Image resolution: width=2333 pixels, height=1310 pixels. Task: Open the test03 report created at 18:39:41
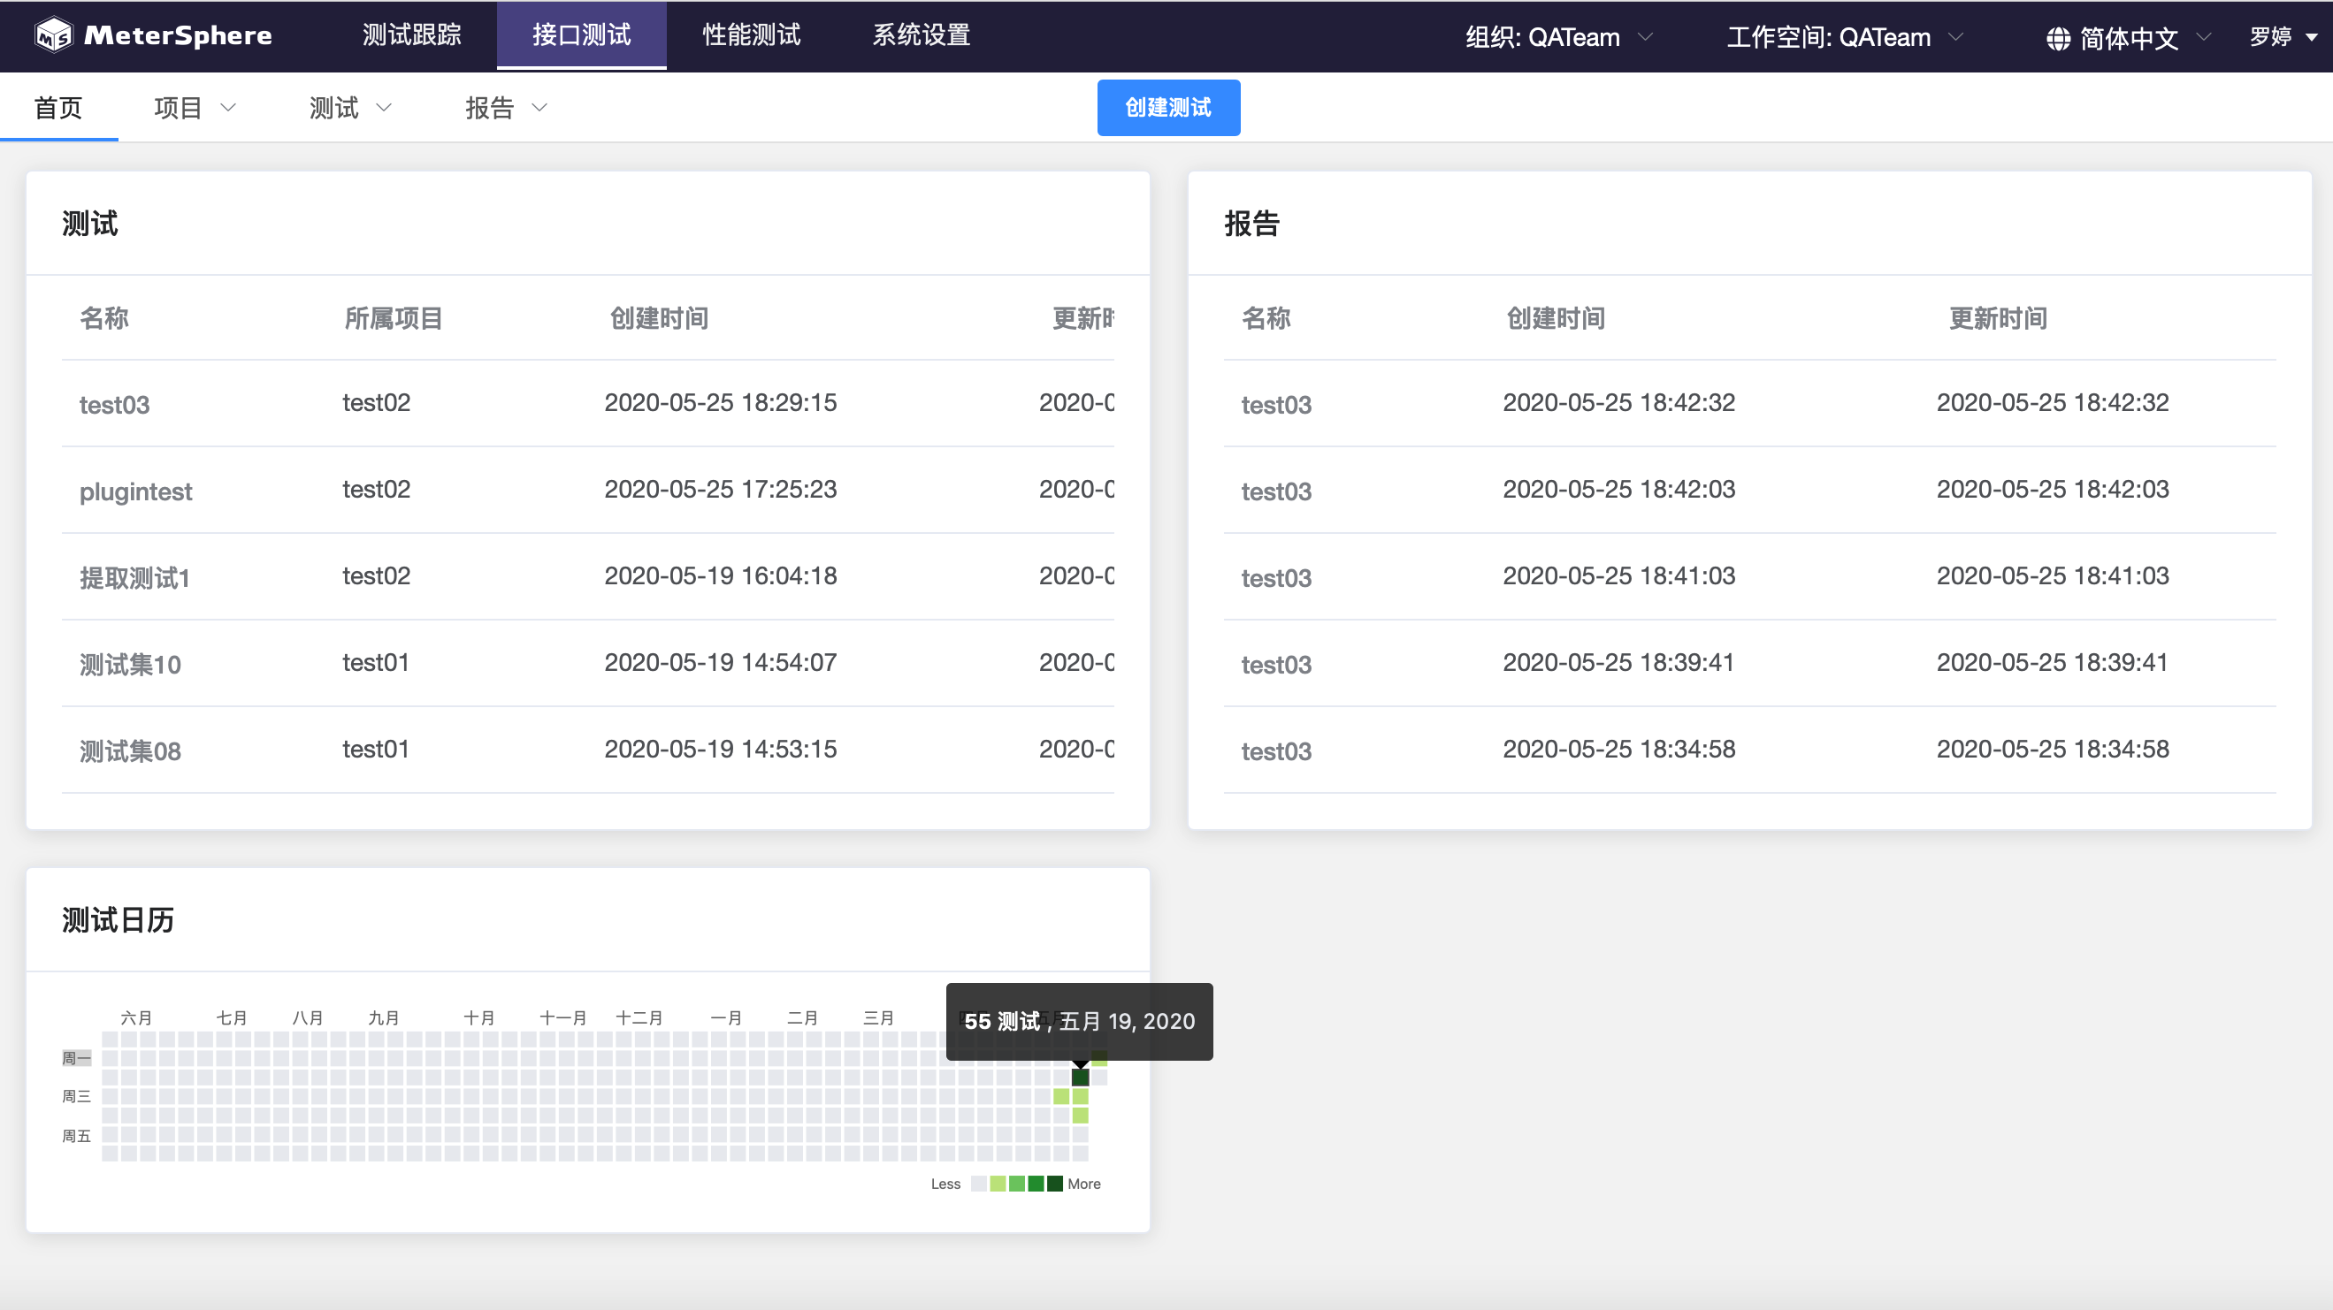click(1276, 666)
